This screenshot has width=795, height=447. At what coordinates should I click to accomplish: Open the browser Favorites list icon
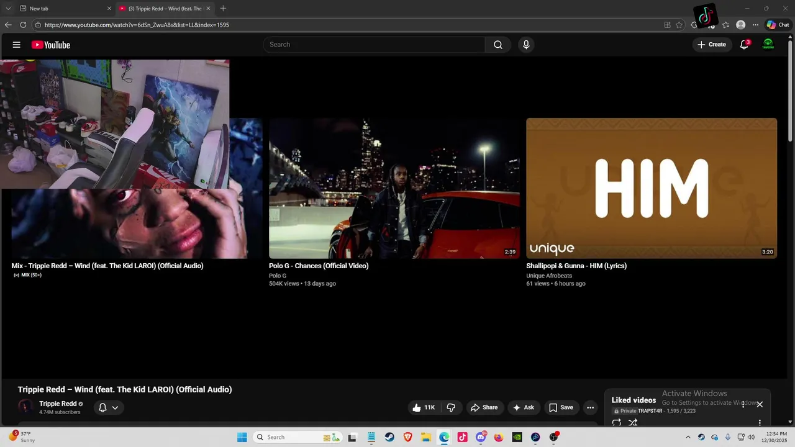(x=726, y=25)
